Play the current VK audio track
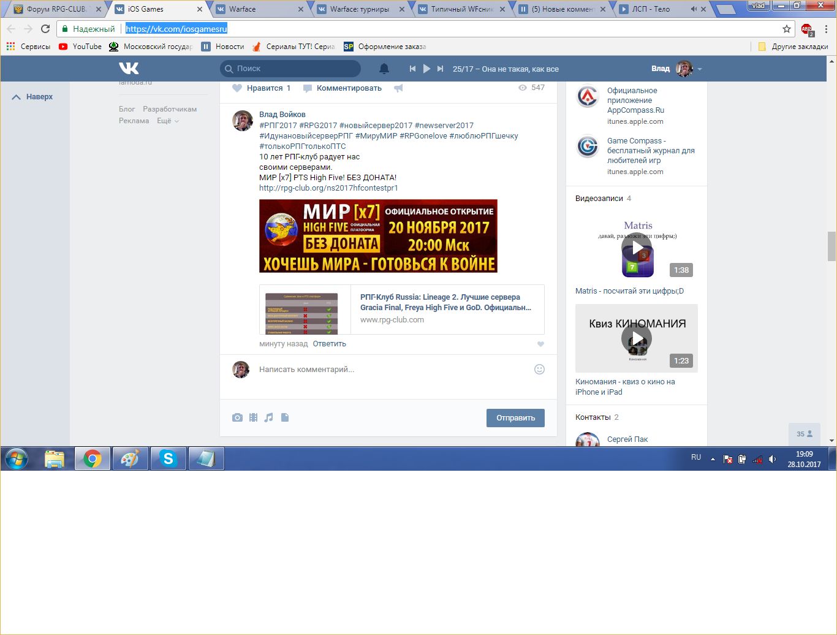Screen dimensions: 837x635 (426, 69)
